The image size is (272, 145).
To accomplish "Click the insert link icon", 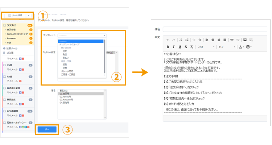I will [x=232, y=40].
